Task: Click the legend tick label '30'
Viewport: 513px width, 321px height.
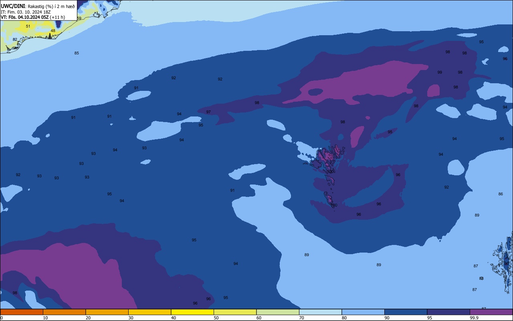Action: [x=131, y=318]
